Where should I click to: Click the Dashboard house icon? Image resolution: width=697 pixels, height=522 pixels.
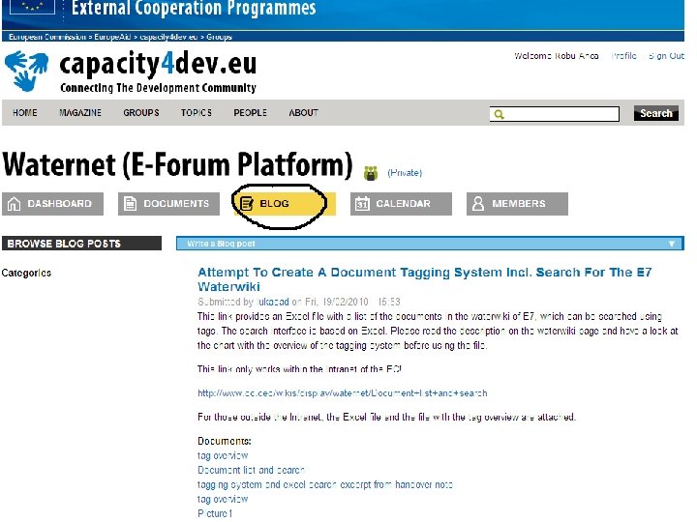(14, 204)
